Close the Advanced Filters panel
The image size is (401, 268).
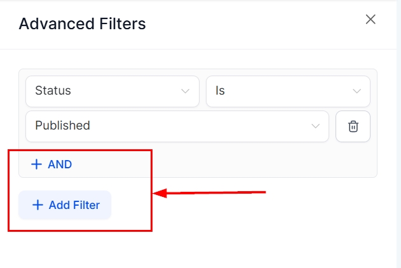370,20
